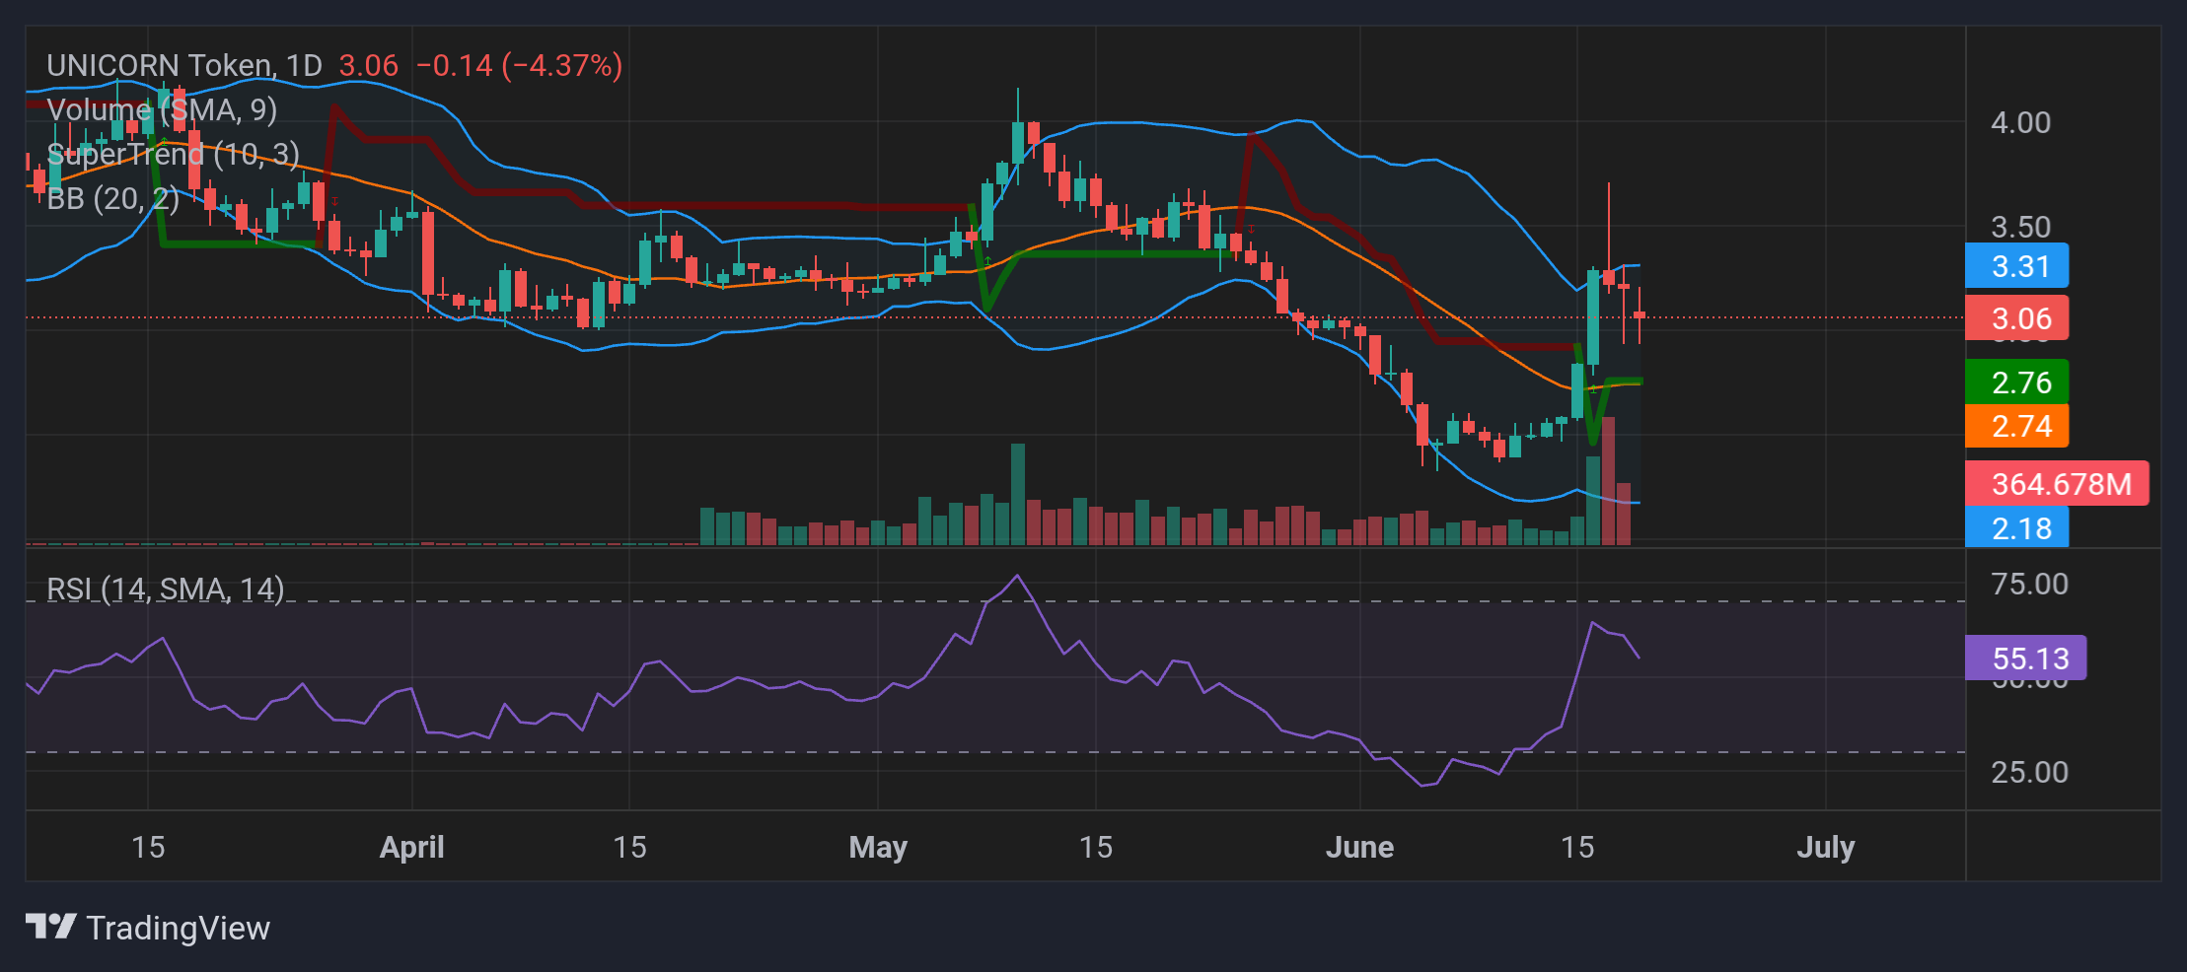Click the blue 2.18 lower band label
The width and height of the screenshot is (2187, 972).
click(2016, 528)
